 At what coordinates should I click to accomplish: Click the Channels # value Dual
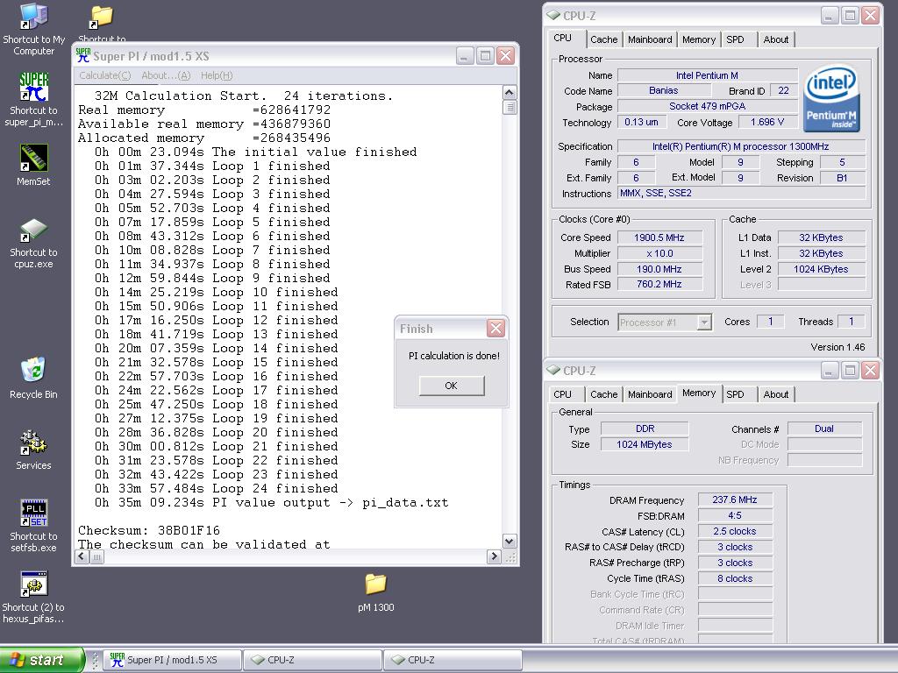coord(824,429)
